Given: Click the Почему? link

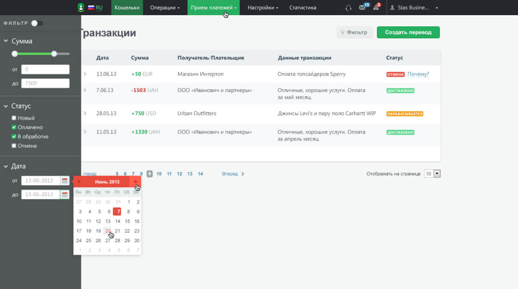Looking at the screenshot, I should 418,74.
